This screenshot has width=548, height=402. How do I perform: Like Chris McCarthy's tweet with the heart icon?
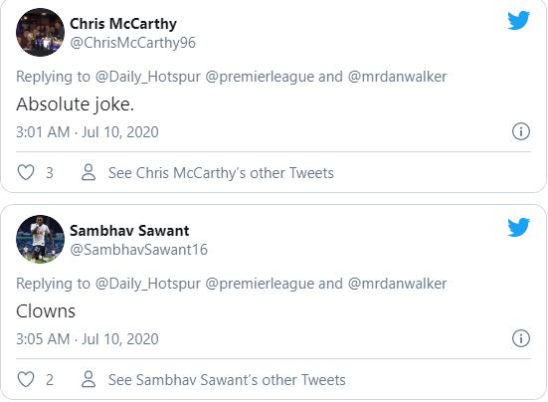(26, 172)
